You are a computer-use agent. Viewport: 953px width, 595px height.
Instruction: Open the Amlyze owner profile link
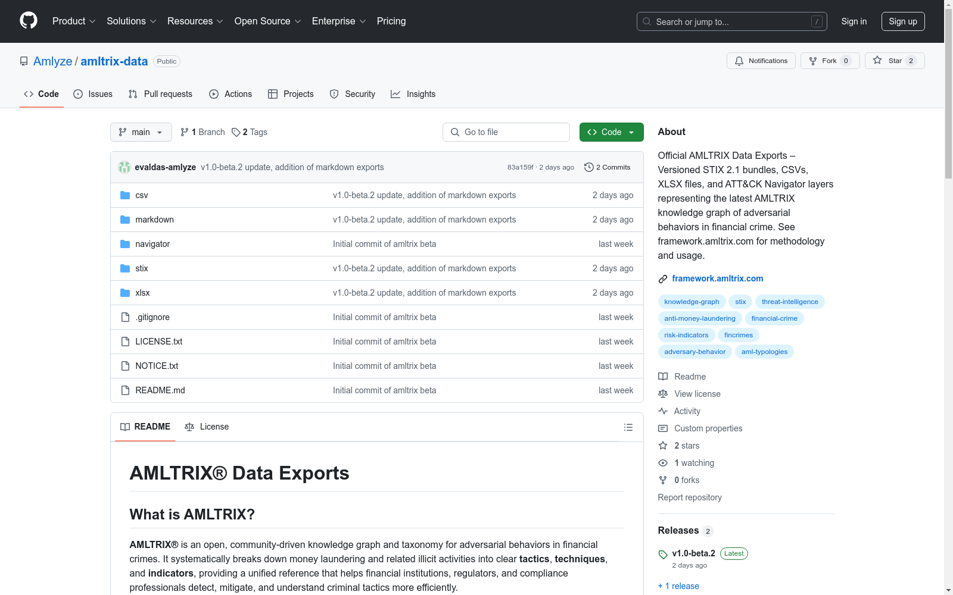pyautogui.click(x=52, y=61)
